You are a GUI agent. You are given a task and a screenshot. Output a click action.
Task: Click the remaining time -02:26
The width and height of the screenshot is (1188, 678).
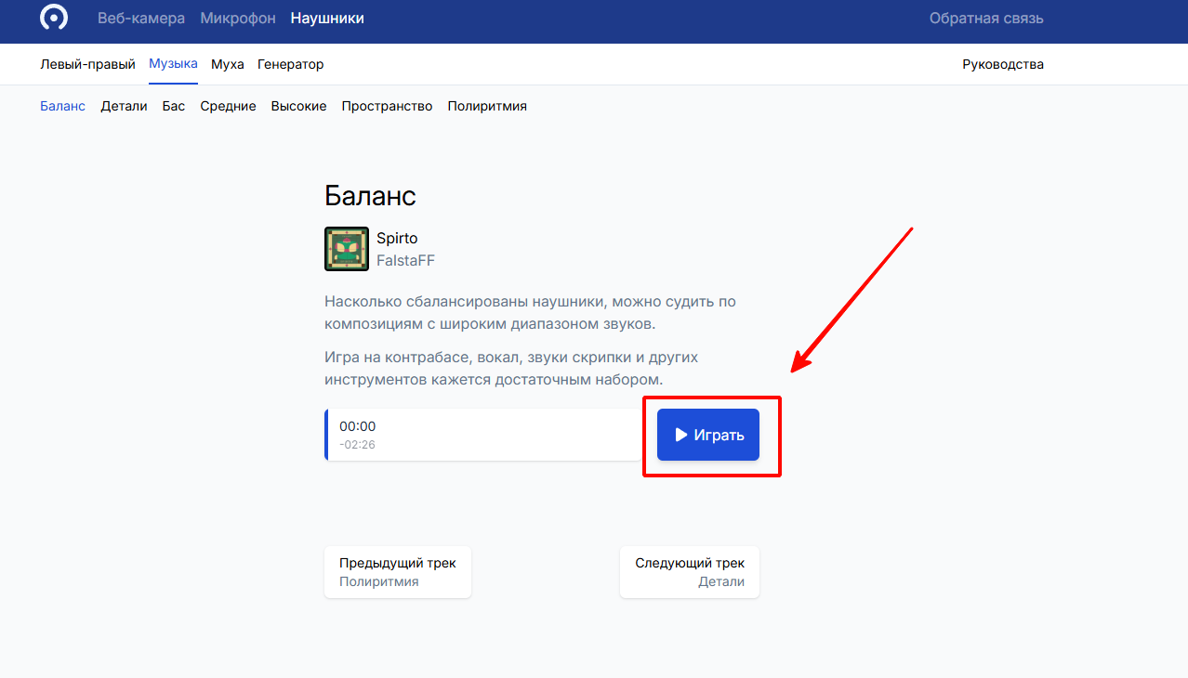(357, 445)
